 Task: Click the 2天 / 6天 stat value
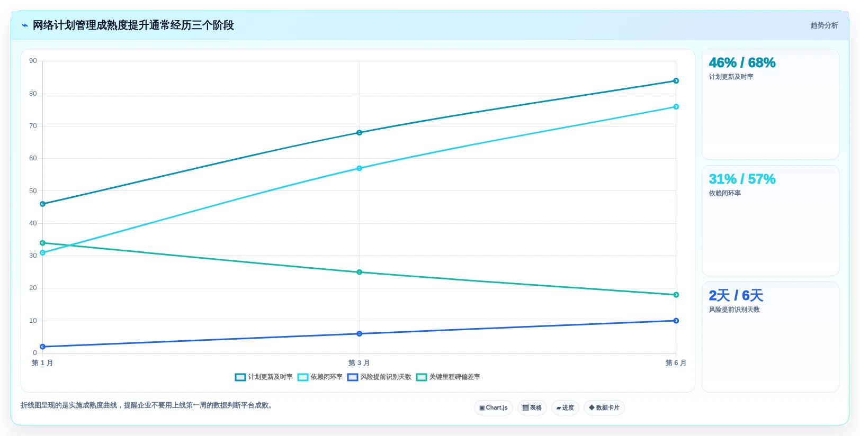pos(736,296)
